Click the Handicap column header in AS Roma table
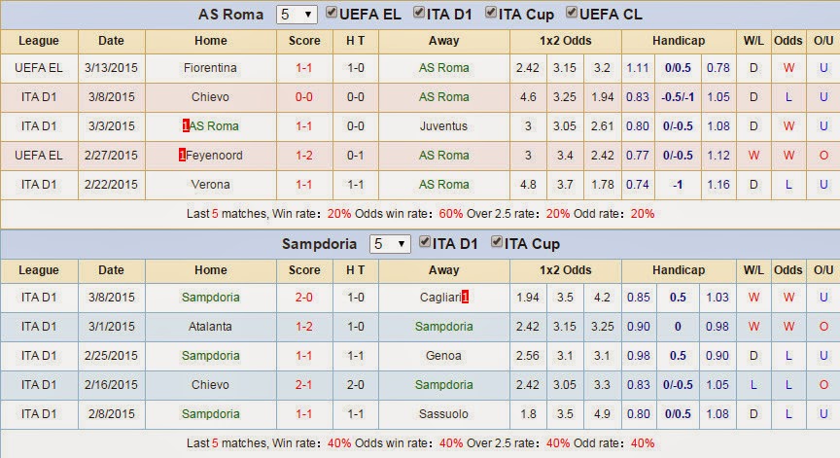This screenshot has width=840, height=458. (679, 41)
